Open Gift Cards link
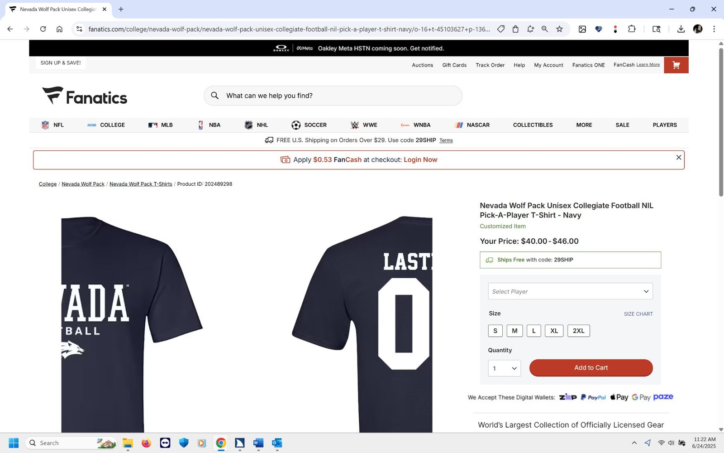 [454, 65]
